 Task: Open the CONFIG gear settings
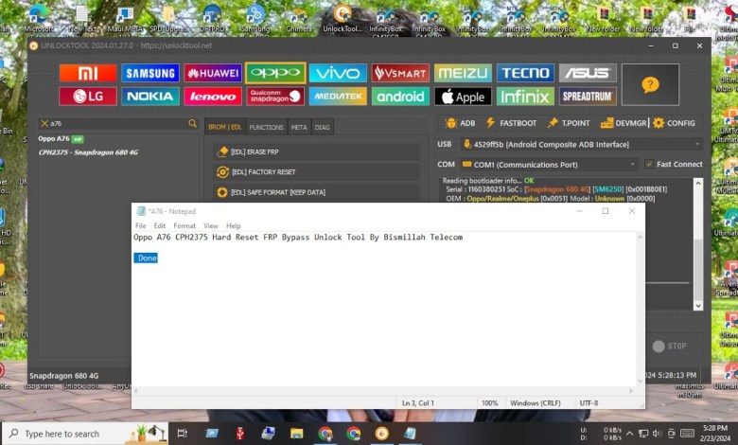click(674, 123)
